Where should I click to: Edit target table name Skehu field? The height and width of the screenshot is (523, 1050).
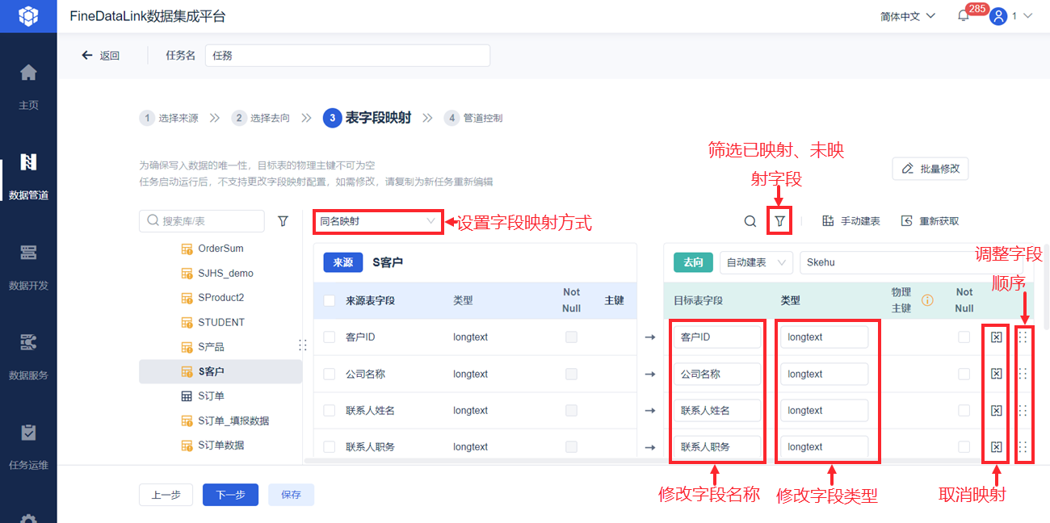tap(911, 262)
